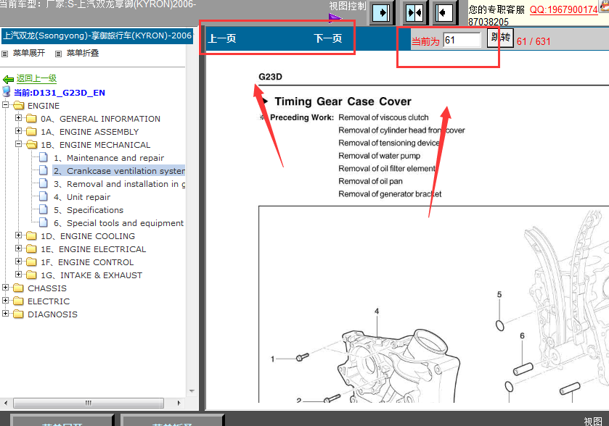The image size is (609, 426).
Task: Collapse the 1B ENGINE MECHANICAL node
Action: click(x=18, y=143)
